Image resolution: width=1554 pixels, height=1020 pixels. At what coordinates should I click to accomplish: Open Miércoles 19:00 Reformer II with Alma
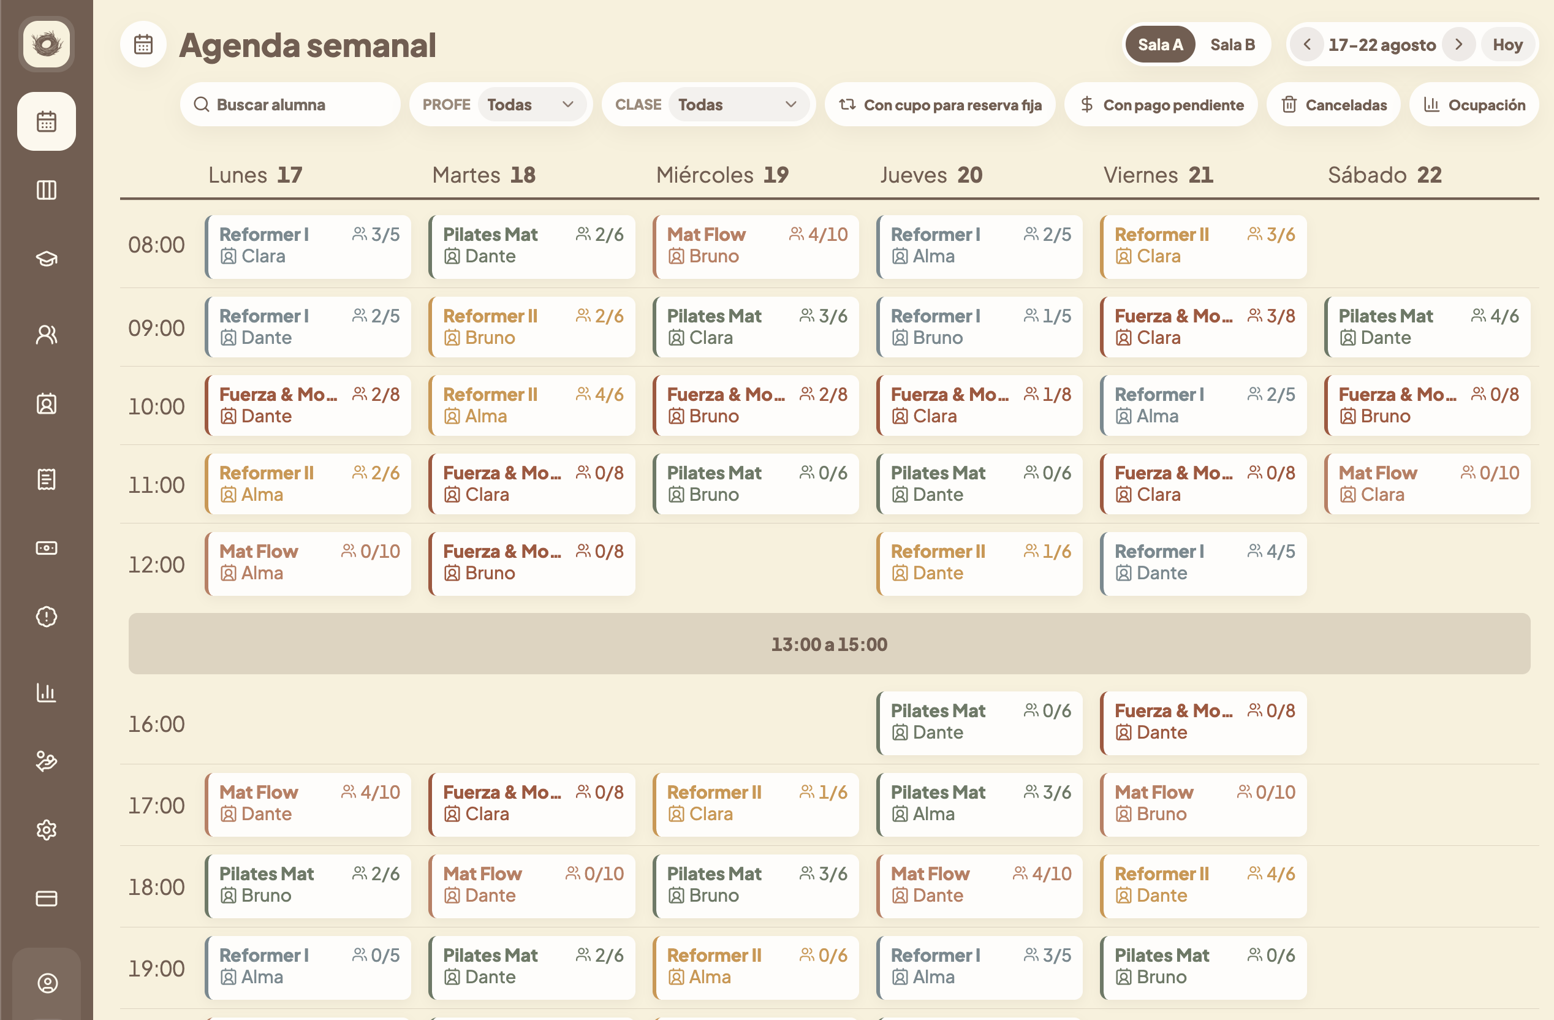[x=756, y=968]
